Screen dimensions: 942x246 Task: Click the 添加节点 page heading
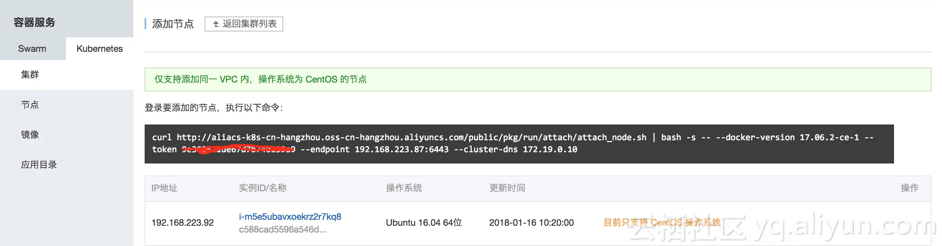click(x=173, y=24)
